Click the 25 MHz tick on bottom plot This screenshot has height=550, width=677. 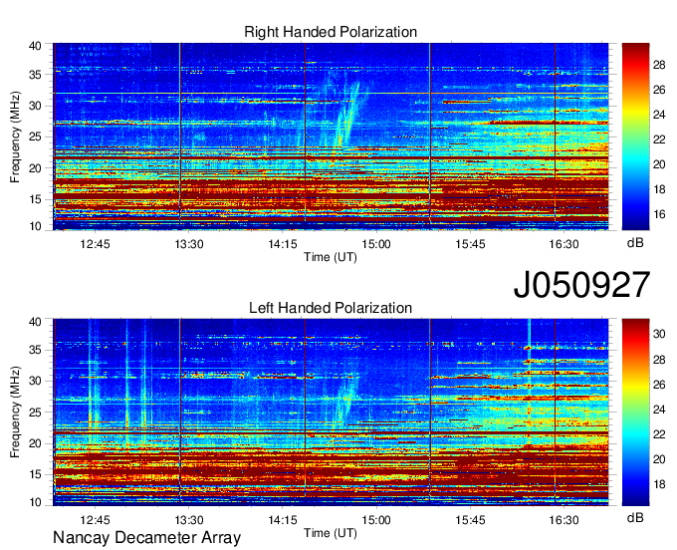[35, 412]
